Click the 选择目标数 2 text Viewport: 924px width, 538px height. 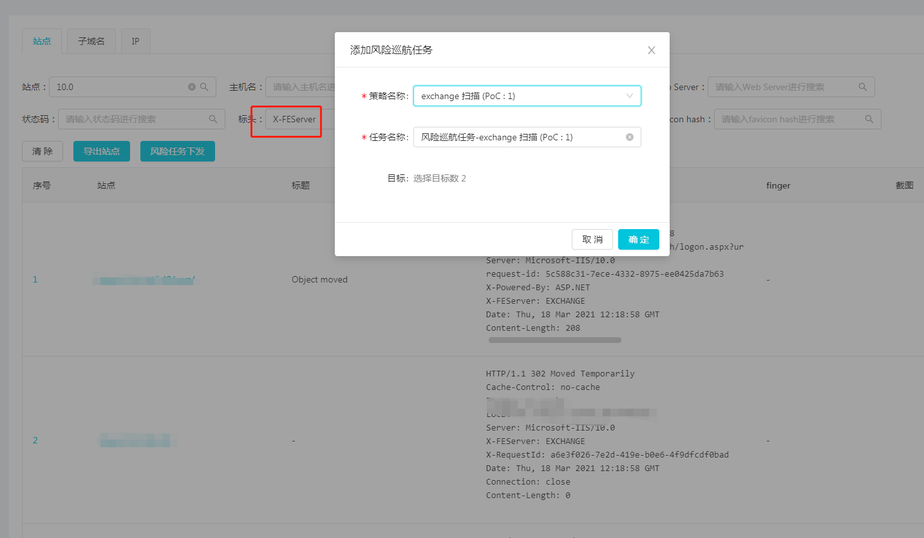tap(440, 178)
